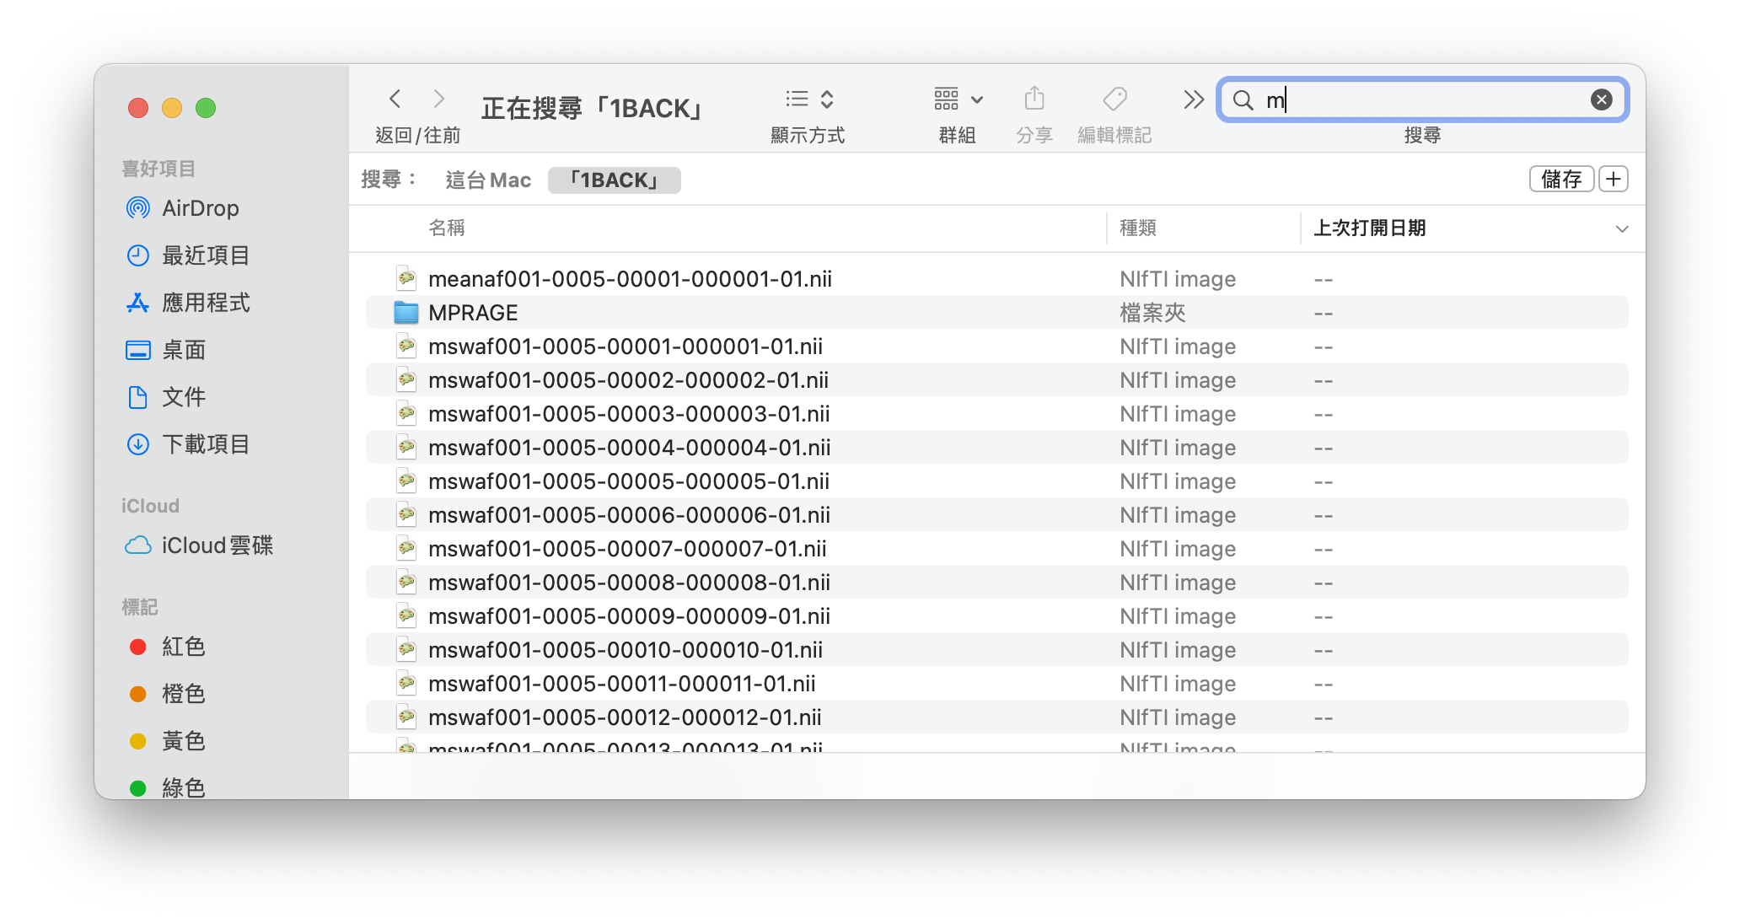Click the add search criteria button

pyautogui.click(x=1616, y=180)
